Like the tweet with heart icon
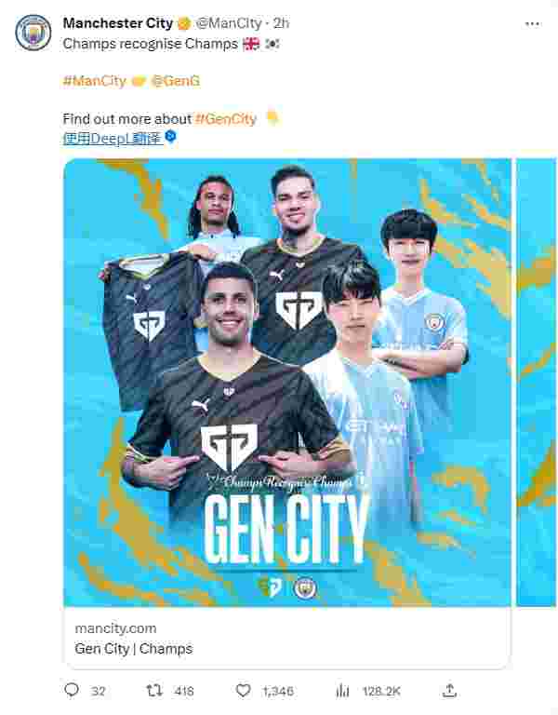Viewport: 558px width, 715px height. coord(244,691)
